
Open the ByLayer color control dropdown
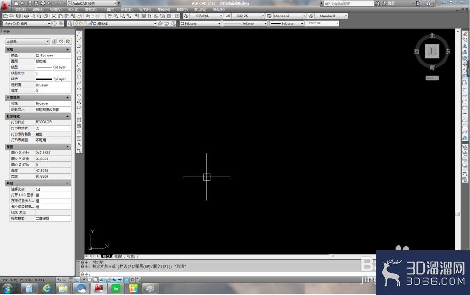(201, 24)
